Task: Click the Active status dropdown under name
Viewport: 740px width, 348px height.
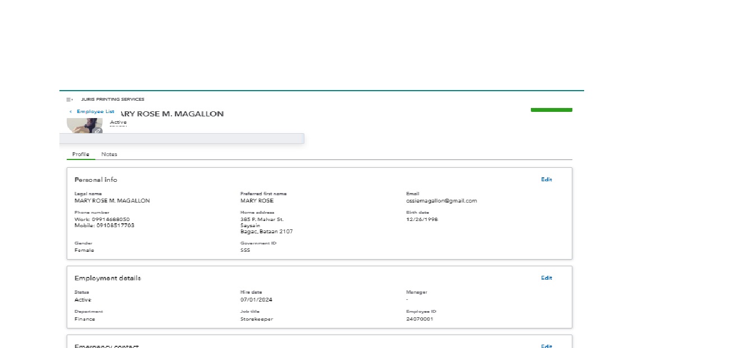Action: (118, 122)
